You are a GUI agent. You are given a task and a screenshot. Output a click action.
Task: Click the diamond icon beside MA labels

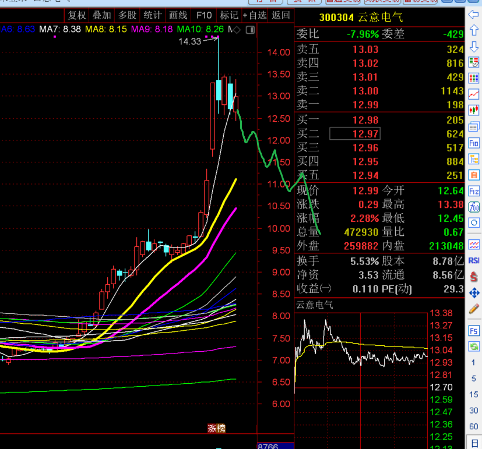[237, 30]
